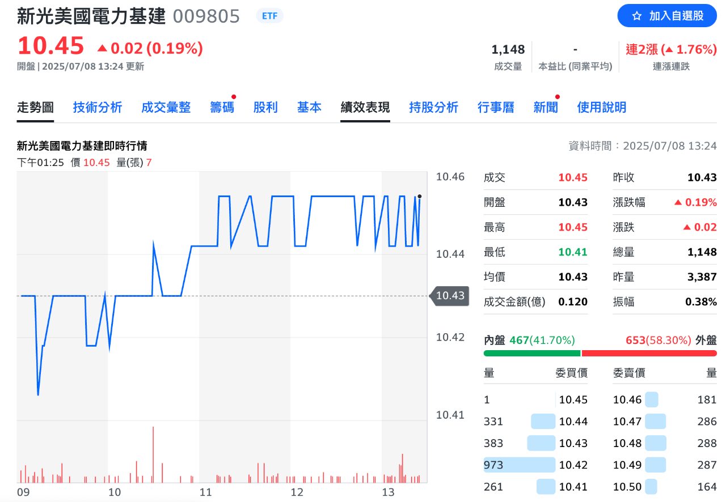Open the 基本 tab
Viewport: 726px width, 502px height.
(309, 107)
